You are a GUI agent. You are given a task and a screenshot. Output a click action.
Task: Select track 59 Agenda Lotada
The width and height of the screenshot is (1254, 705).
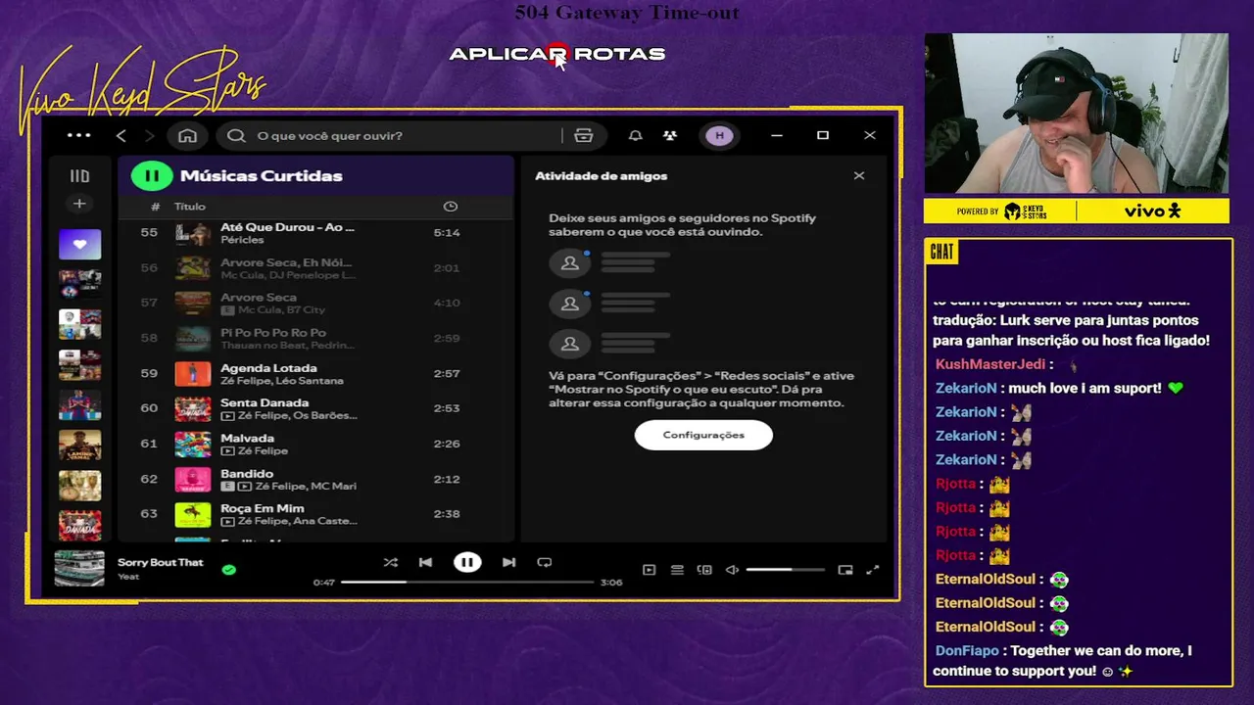pyautogui.click(x=315, y=374)
